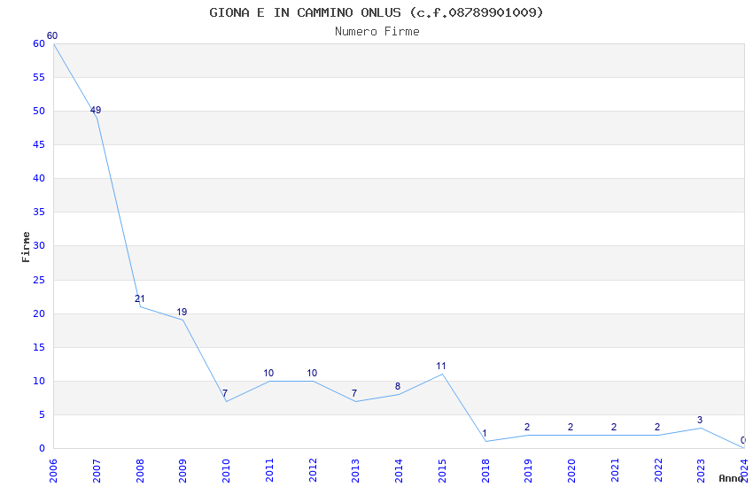Select the data label 1 for 2018
The width and height of the screenshot is (753, 487).
coord(485,433)
